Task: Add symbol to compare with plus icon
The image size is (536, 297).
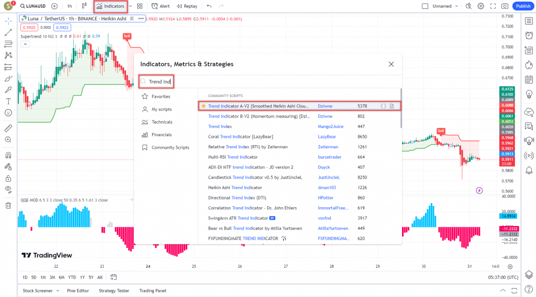Action: 54,6
